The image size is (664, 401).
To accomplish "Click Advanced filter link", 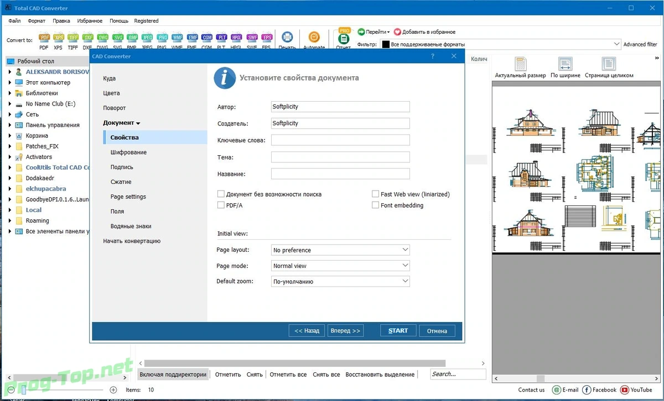I will 640,44.
